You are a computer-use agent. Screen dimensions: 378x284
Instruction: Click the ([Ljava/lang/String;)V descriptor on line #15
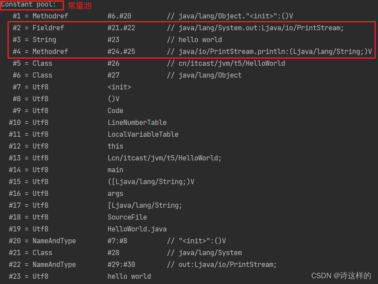point(151,181)
